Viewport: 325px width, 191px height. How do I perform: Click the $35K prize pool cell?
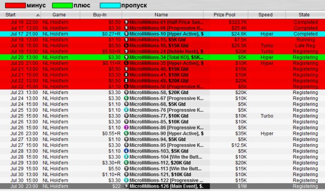click(x=241, y=134)
